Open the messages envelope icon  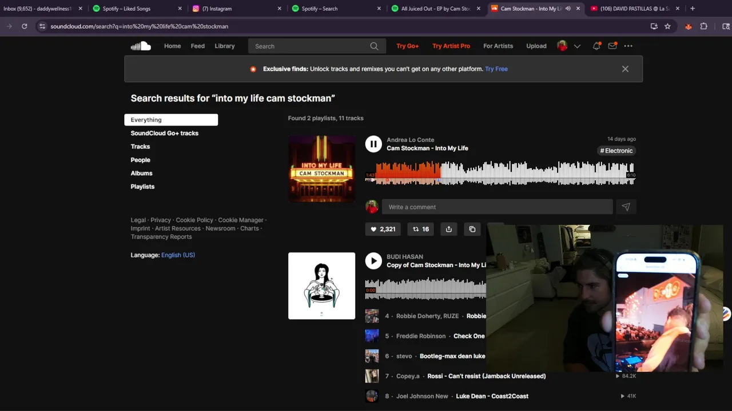point(612,46)
